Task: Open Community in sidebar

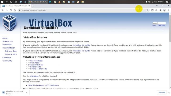Action: pyautogui.click(x=7, y=61)
